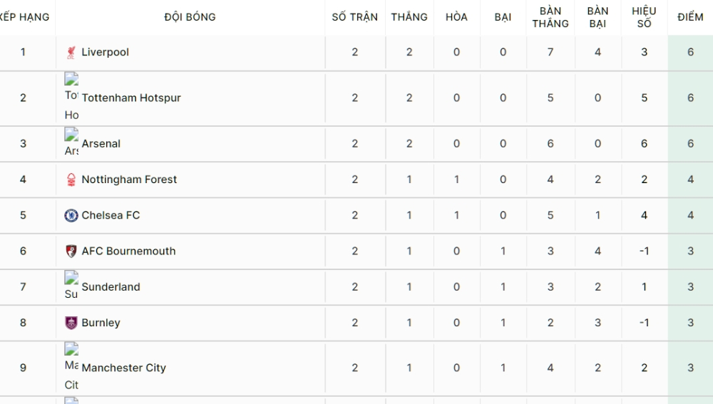
Task: Click the broken Manchester City logo image
Action: click(71, 367)
